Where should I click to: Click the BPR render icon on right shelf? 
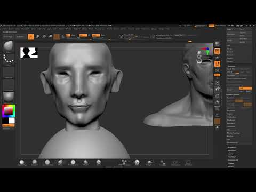tap(217, 44)
